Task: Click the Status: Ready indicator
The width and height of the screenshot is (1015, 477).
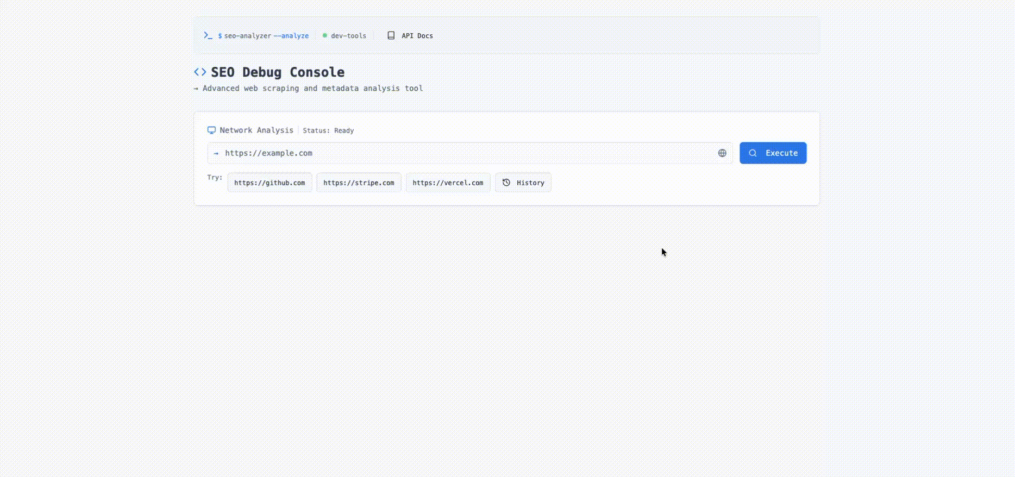Action: click(x=328, y=130)
